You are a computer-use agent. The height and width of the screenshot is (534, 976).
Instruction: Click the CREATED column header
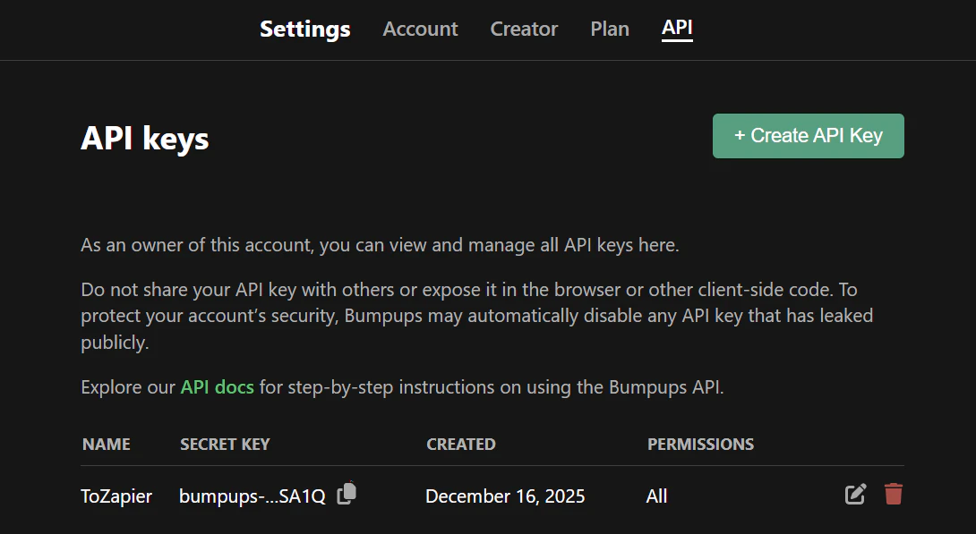pyautogui.click(x=460, y=444)
